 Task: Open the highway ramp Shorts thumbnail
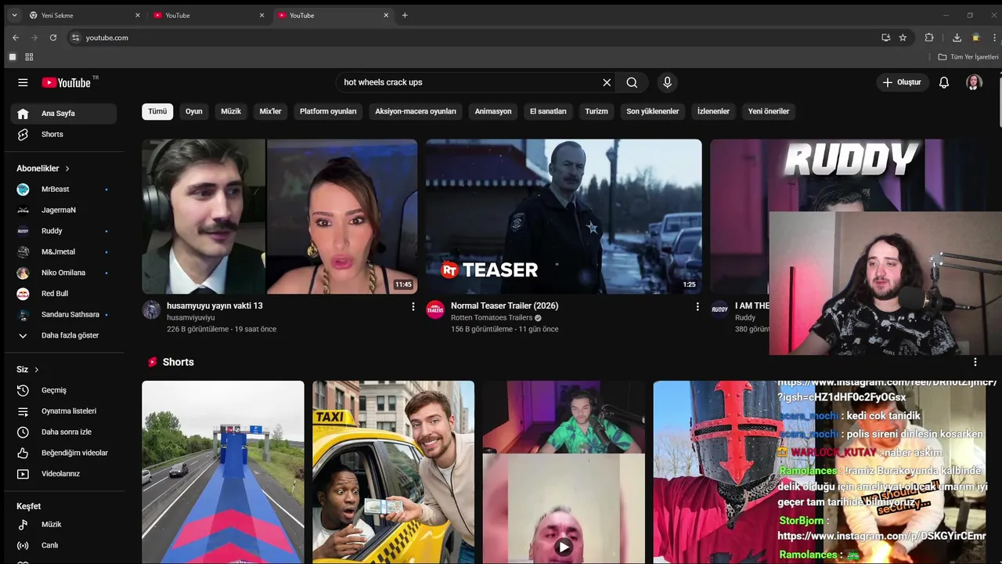[x=223, y=472]
